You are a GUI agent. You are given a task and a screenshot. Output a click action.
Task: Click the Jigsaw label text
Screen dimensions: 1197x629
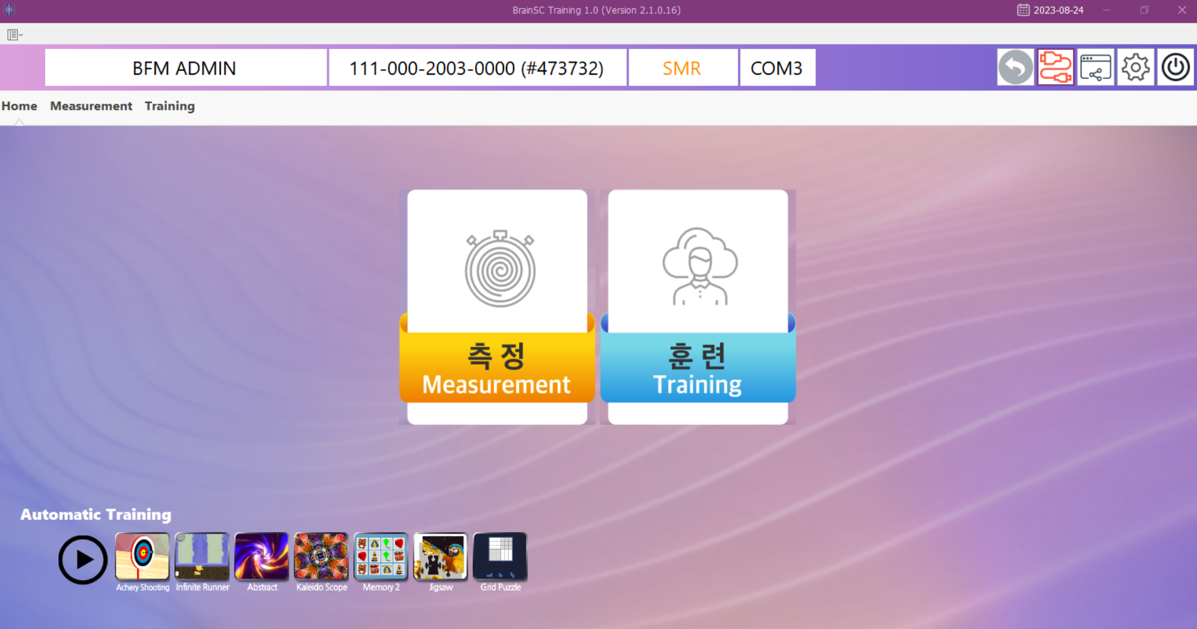click(441, 588)
